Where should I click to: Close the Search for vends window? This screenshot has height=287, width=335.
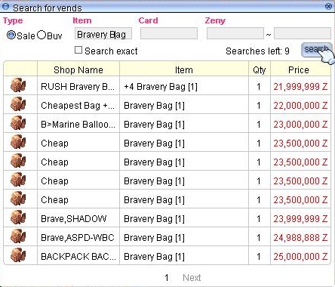tap(328, 6)
